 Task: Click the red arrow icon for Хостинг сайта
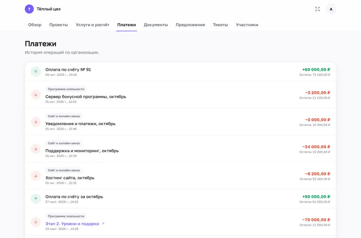coord(36,176)
